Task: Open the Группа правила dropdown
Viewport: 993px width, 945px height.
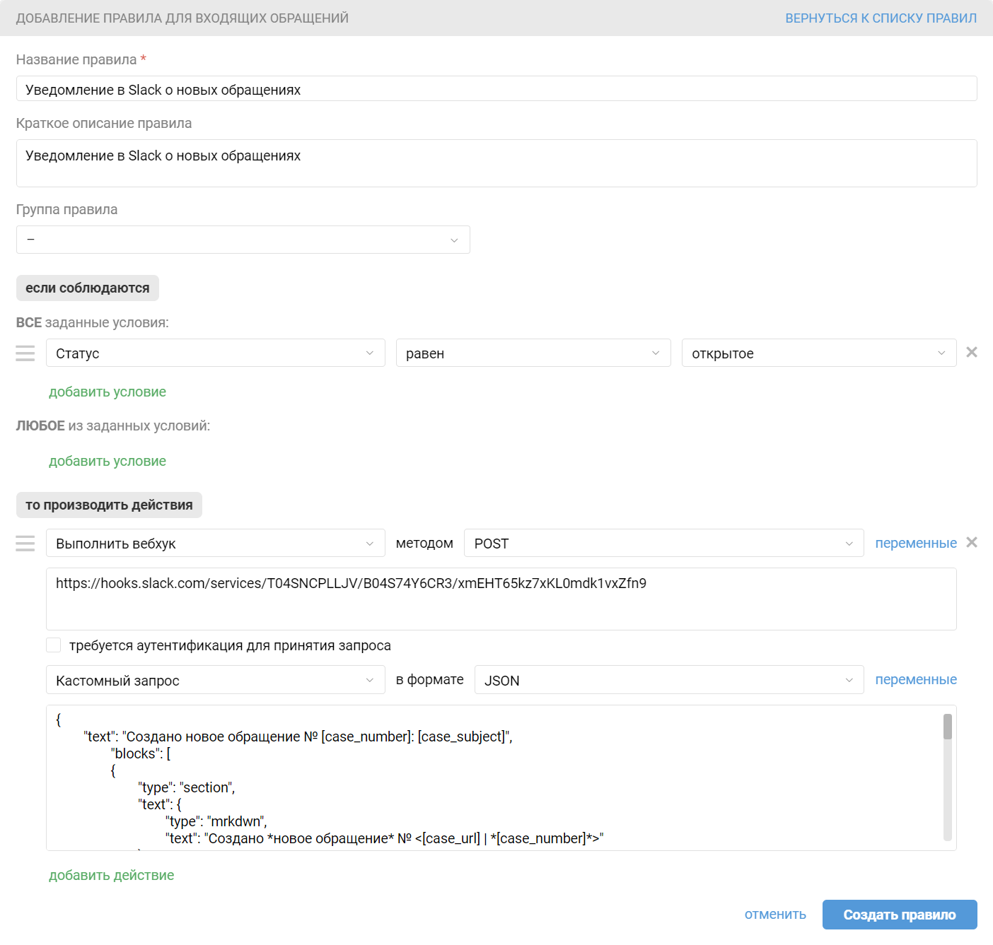Action: [243, 240]
